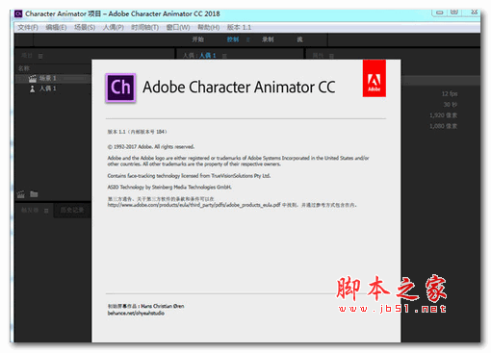Open the 触发器 panel menu icon

pos(46,211)
